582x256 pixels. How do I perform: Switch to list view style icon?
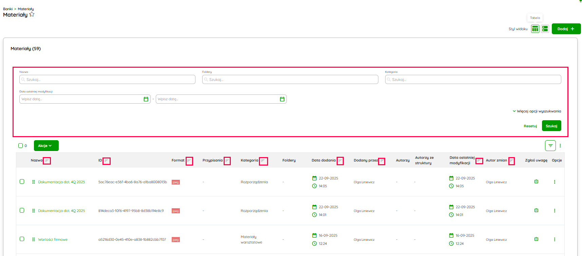click(x=545, y=29)
